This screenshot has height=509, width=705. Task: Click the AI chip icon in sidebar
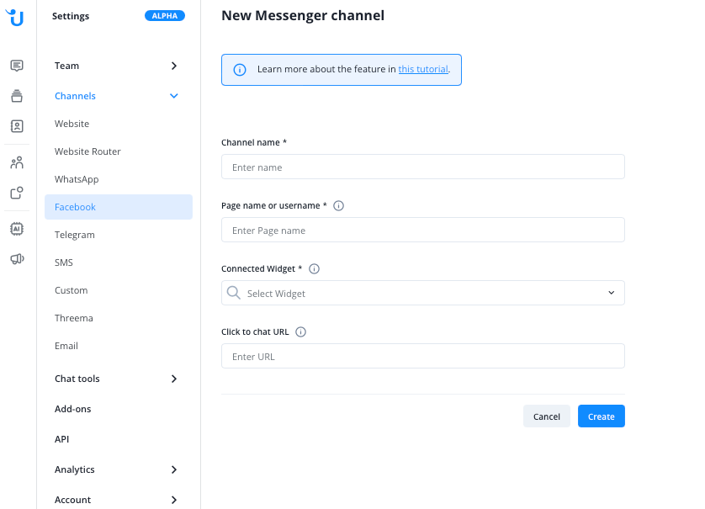(x=17, y=228)
